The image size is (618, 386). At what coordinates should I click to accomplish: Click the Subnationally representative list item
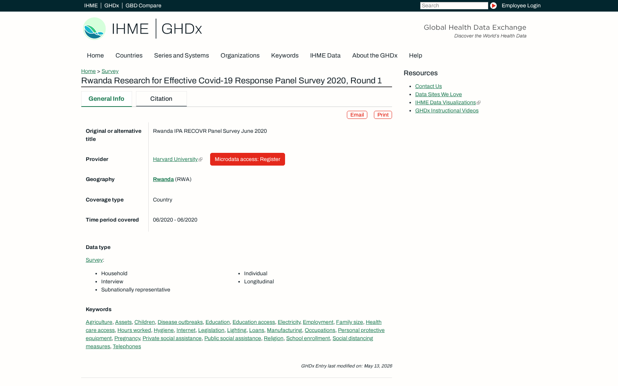coord(136,290)
